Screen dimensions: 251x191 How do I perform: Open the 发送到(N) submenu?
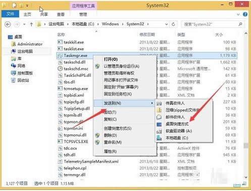[x=124, y=103]
